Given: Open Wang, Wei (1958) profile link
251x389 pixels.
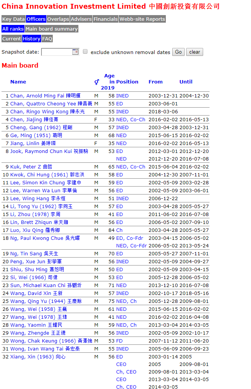Looking at the screenshot, I should (38, 309).
